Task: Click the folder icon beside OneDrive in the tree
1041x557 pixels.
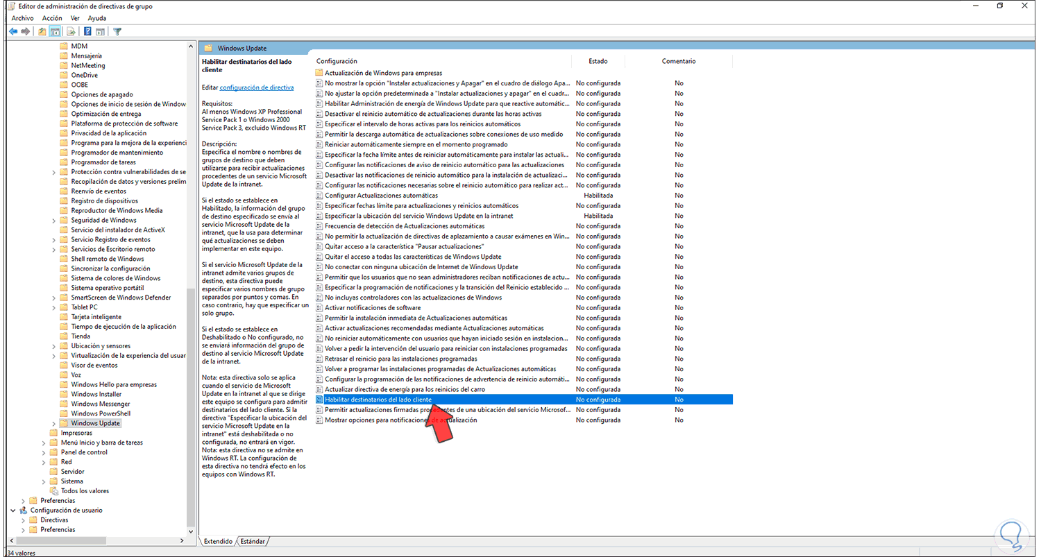Action: click(x=64, y=75)
